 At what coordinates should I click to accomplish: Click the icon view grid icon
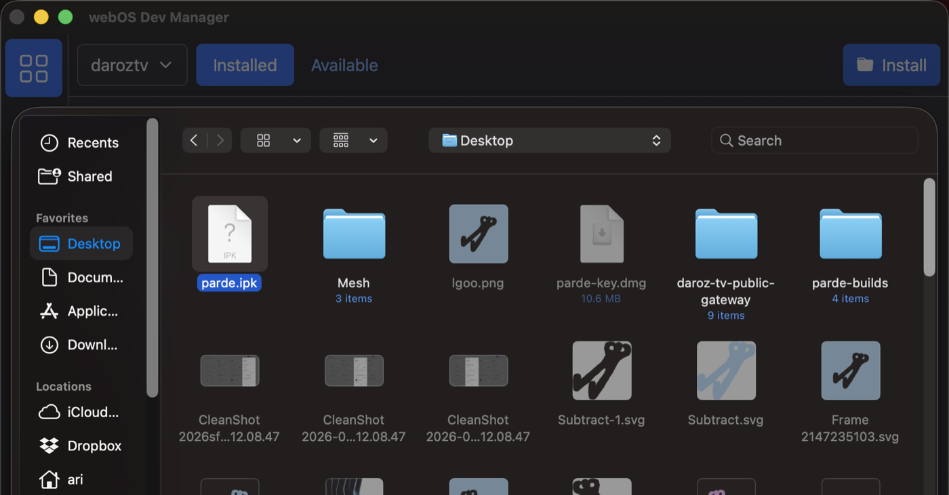pyautogui.click(x=264, y=140)
